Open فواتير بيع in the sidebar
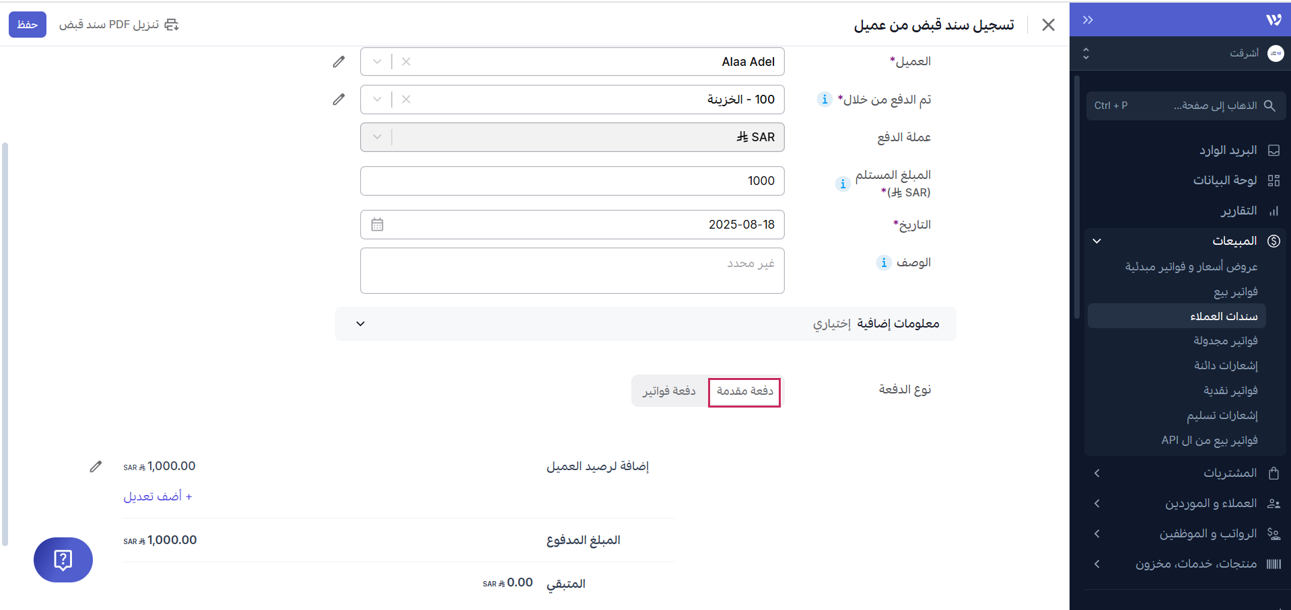Image resolution: width=1291 pixels, height=610 pixels. tap(1235, 292)
